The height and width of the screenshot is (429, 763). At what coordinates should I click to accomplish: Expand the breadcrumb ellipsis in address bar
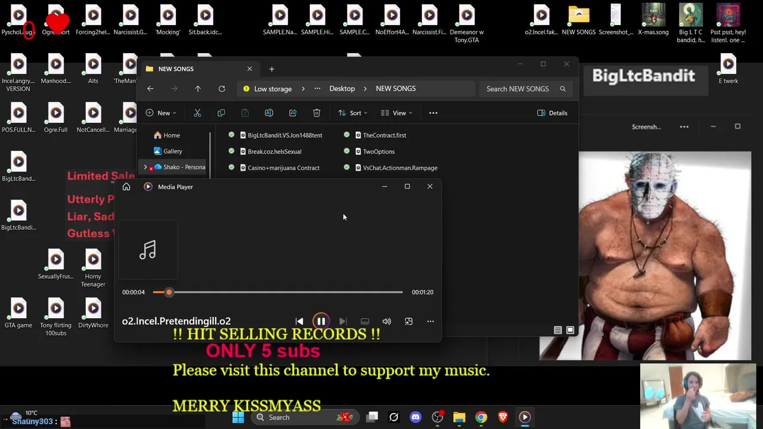pyautogui.click(x=317, y=88)
